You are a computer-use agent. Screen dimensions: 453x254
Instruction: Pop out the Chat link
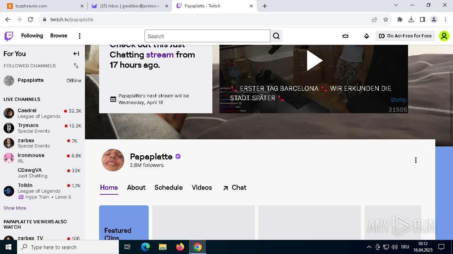pos(234,188)
